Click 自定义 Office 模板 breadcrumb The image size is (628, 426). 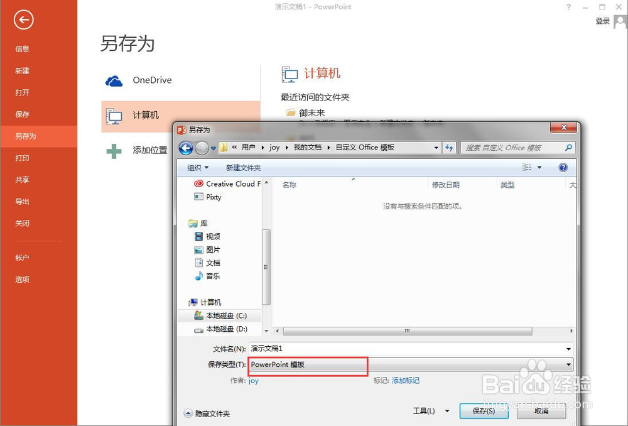[364, 147]
